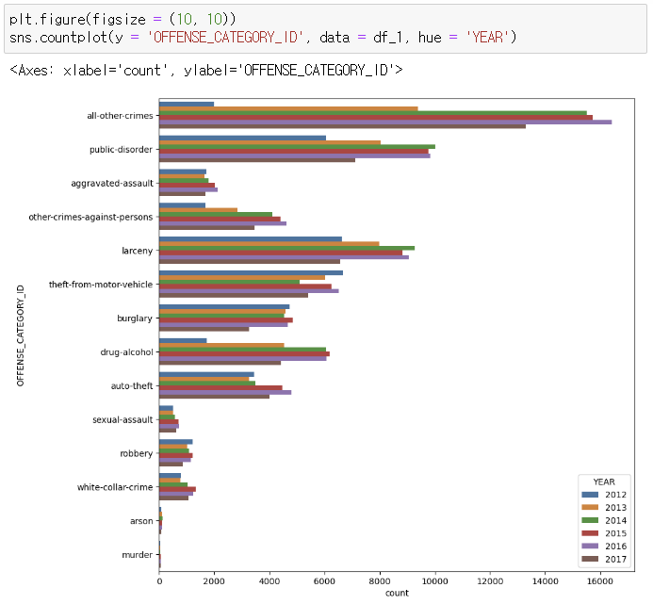The image size is (653, 604).
Task: Click the 'sexual-assault' axis label
Action: [122, 420]
